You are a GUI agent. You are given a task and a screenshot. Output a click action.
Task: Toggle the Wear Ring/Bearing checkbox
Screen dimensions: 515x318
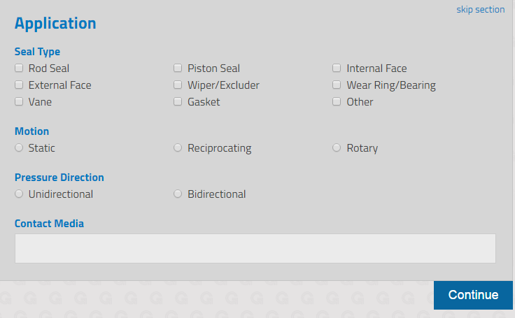tap(337, 85)
